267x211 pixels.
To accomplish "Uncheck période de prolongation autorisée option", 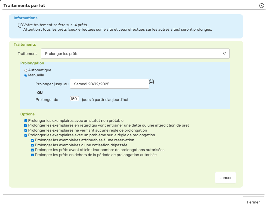I will coord(32,155).
